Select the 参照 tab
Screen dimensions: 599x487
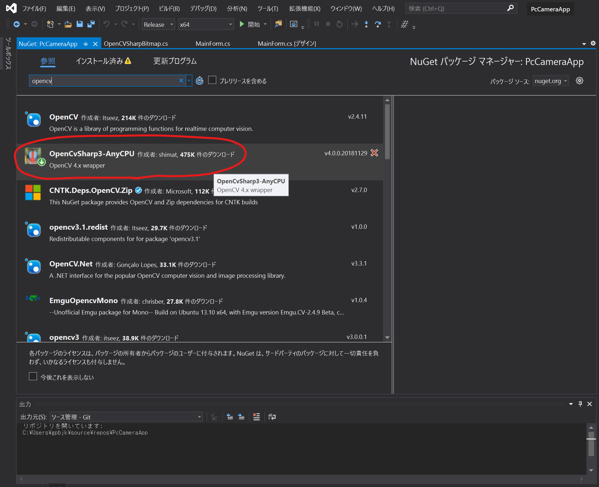[x=48, y=61]
